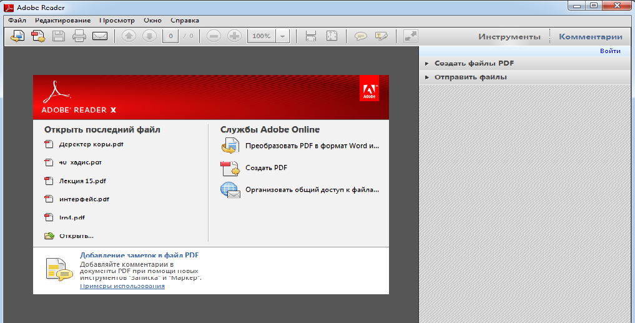Image resolution: width=635 pixels, height=323 pixels.
Task: Click the zoom out minus icon
Action: point(214,36)
